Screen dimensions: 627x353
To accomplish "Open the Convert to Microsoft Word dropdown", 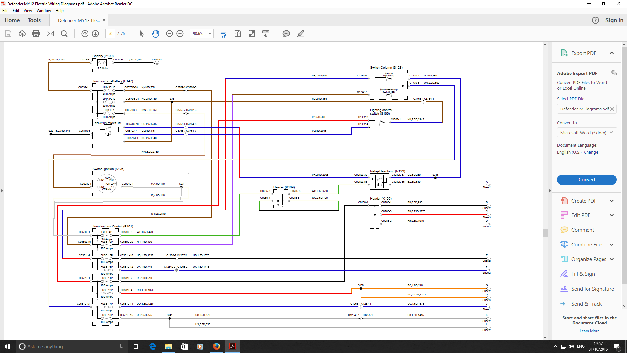I will tap(587, 133).
